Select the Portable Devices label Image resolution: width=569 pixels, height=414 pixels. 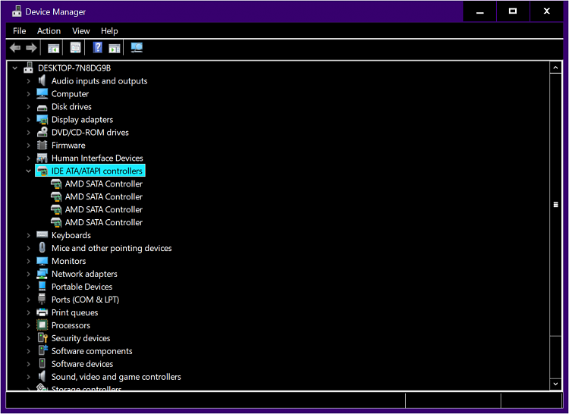82,287
